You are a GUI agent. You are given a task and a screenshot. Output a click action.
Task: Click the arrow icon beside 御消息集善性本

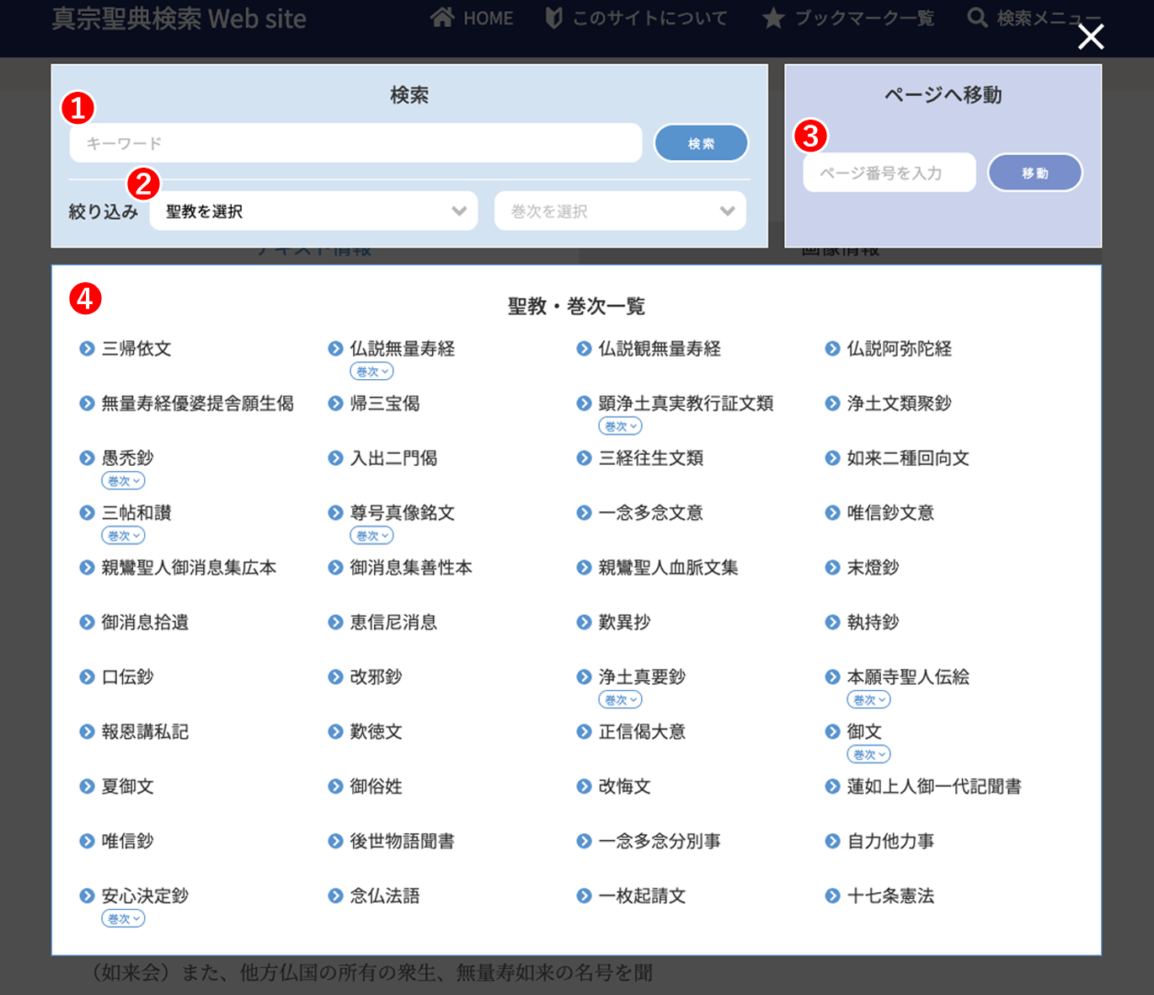point(335,568)
